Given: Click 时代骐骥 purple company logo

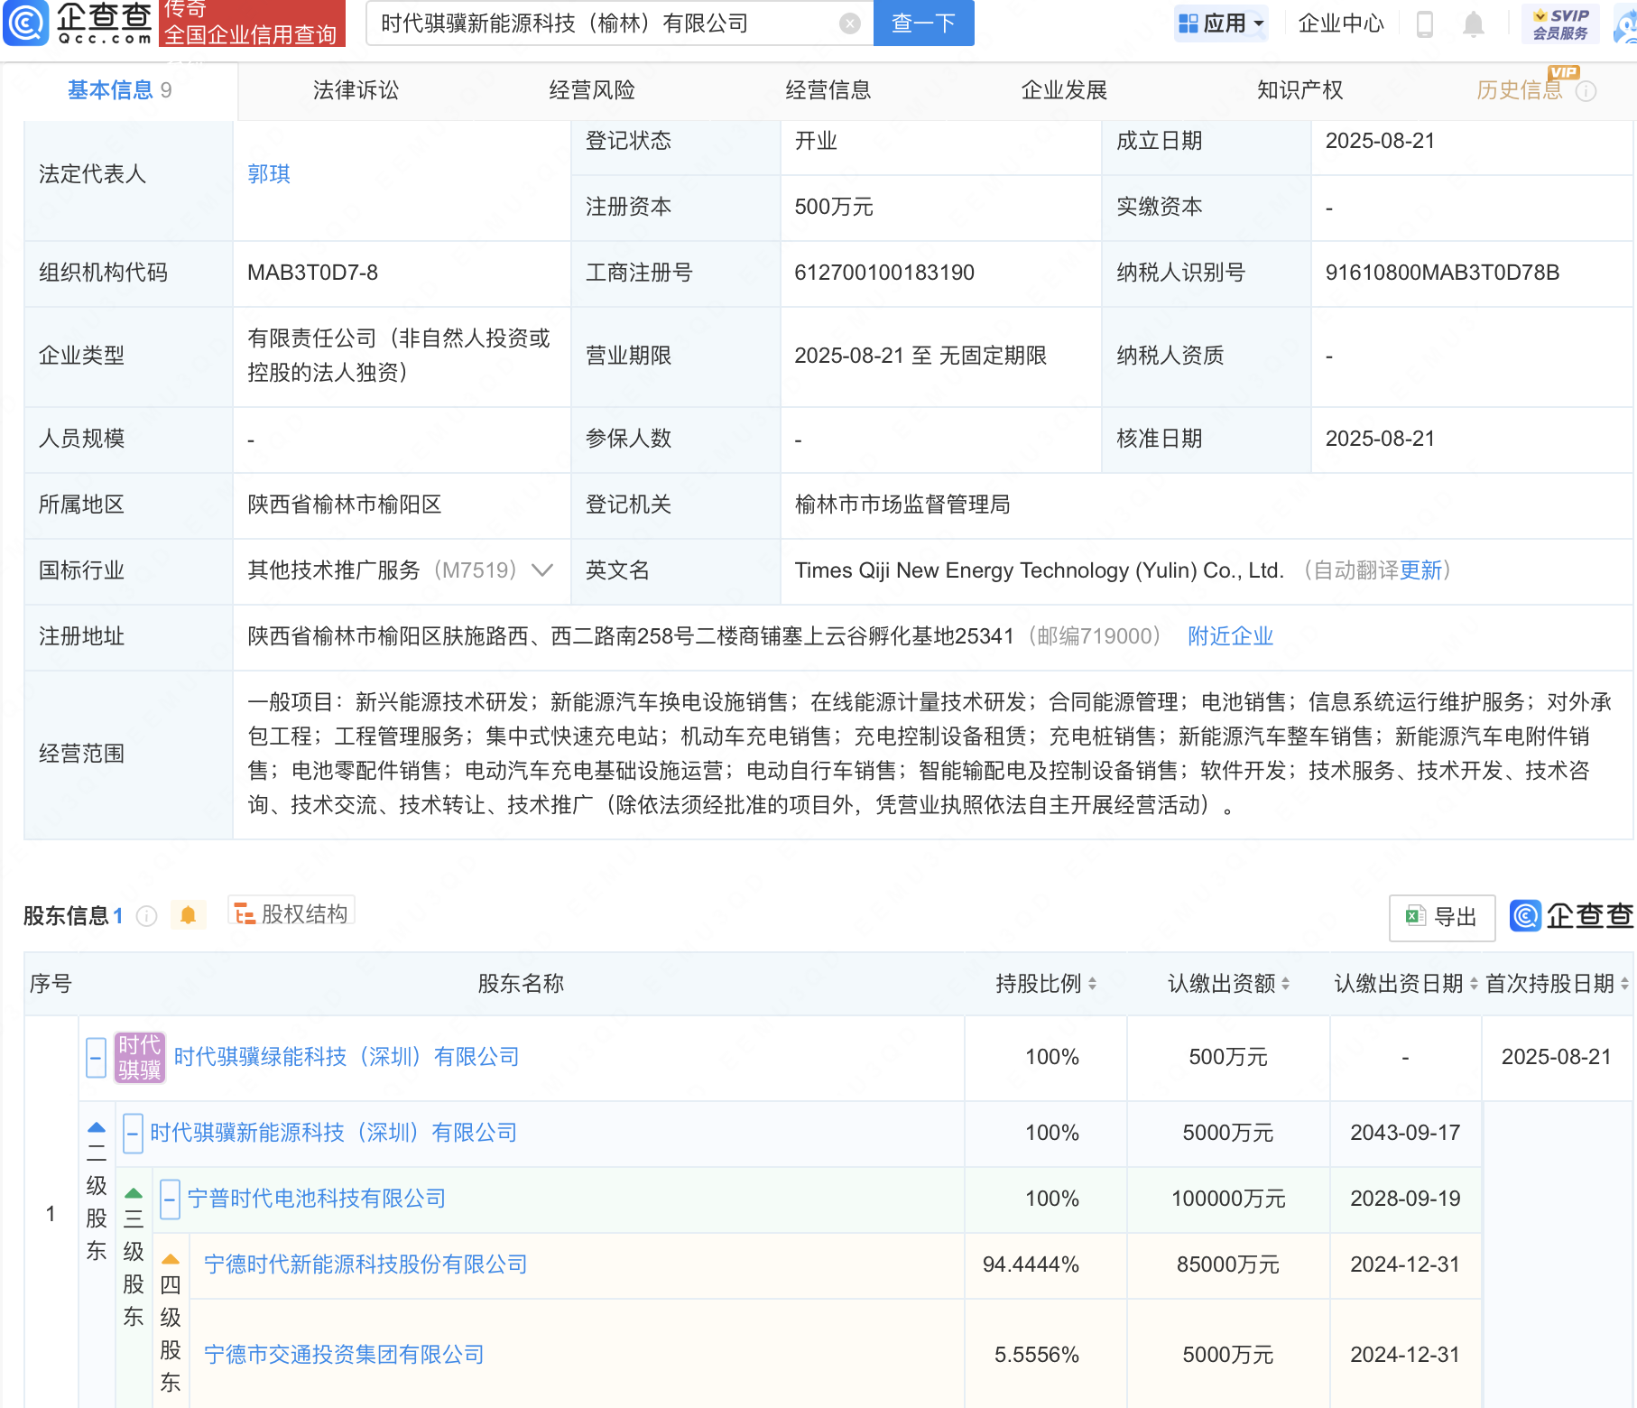Looking at the screenshot, I should [x=140, y=1057].
